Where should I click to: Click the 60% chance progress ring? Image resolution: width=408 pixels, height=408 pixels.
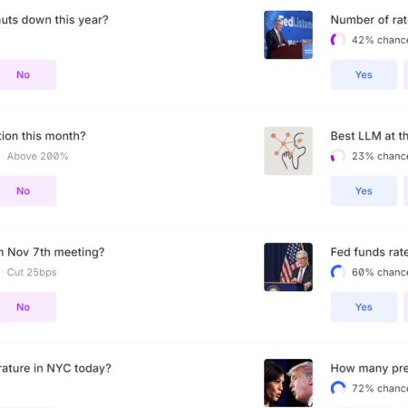[338, 272]
